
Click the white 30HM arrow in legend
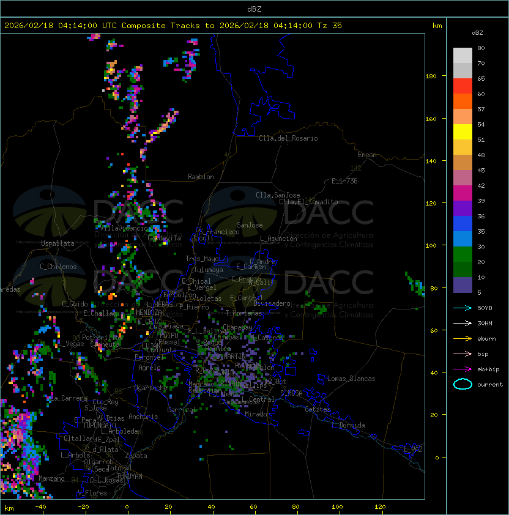pos(463,323)
